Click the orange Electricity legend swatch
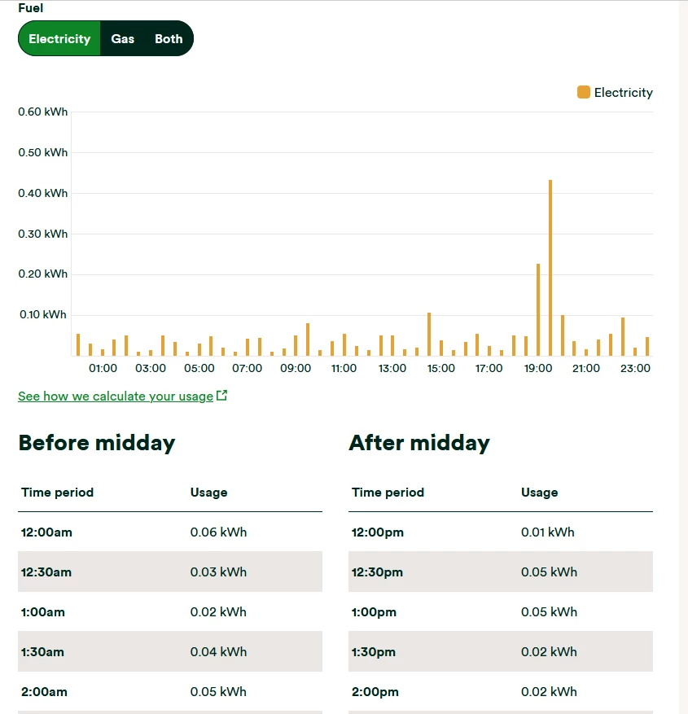Image resolution: width=688 pixels, height=714 pixels. 583,92
